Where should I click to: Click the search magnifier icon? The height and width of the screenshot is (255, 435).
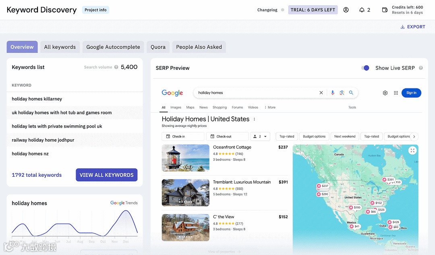pos(351,93)
